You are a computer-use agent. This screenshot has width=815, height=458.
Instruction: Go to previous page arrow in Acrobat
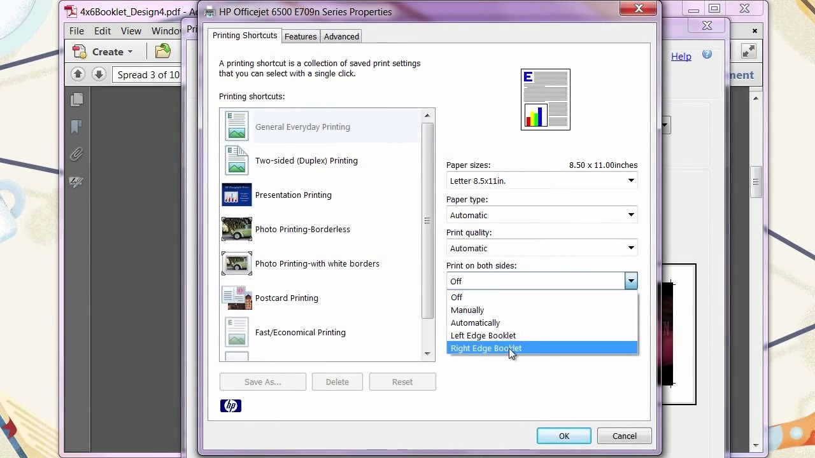pyautogui.click(x=78, y=74)
